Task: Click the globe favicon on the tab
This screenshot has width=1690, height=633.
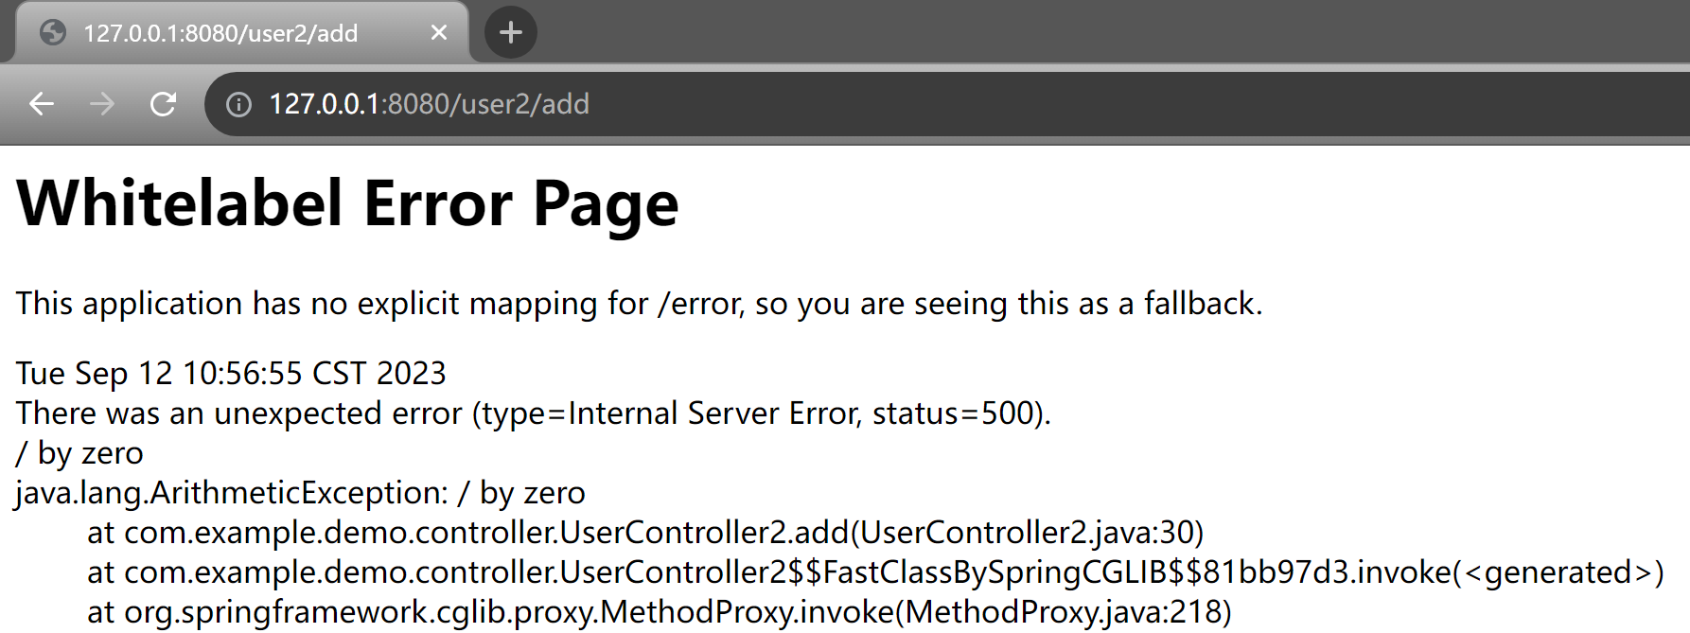Action: click(x=53, y=32)
